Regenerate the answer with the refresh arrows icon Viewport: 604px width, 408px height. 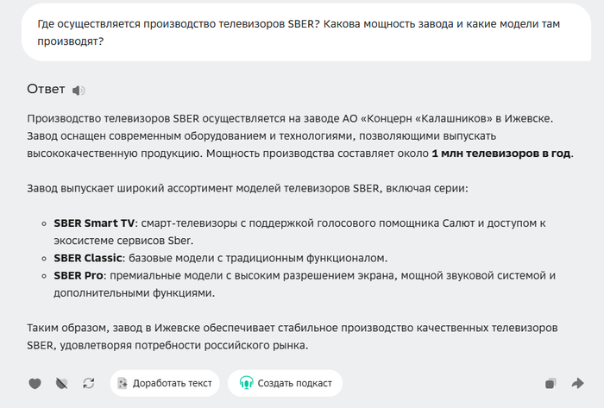coord(88,384)
